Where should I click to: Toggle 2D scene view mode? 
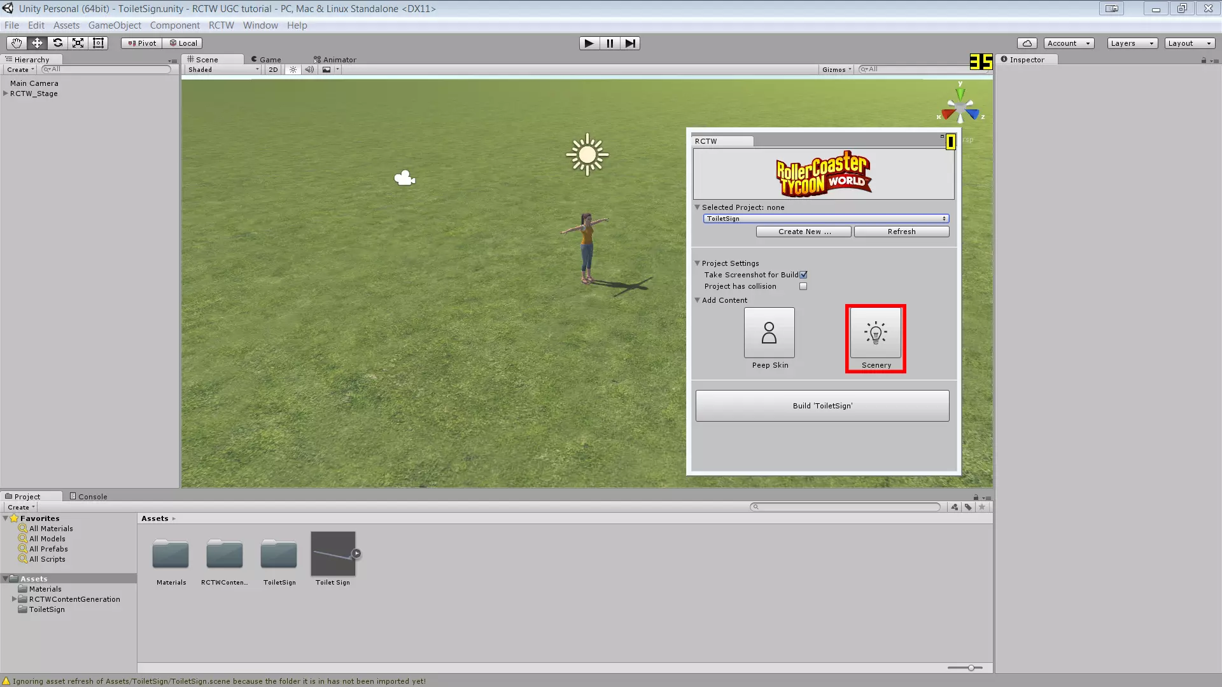tap(273, 70)
